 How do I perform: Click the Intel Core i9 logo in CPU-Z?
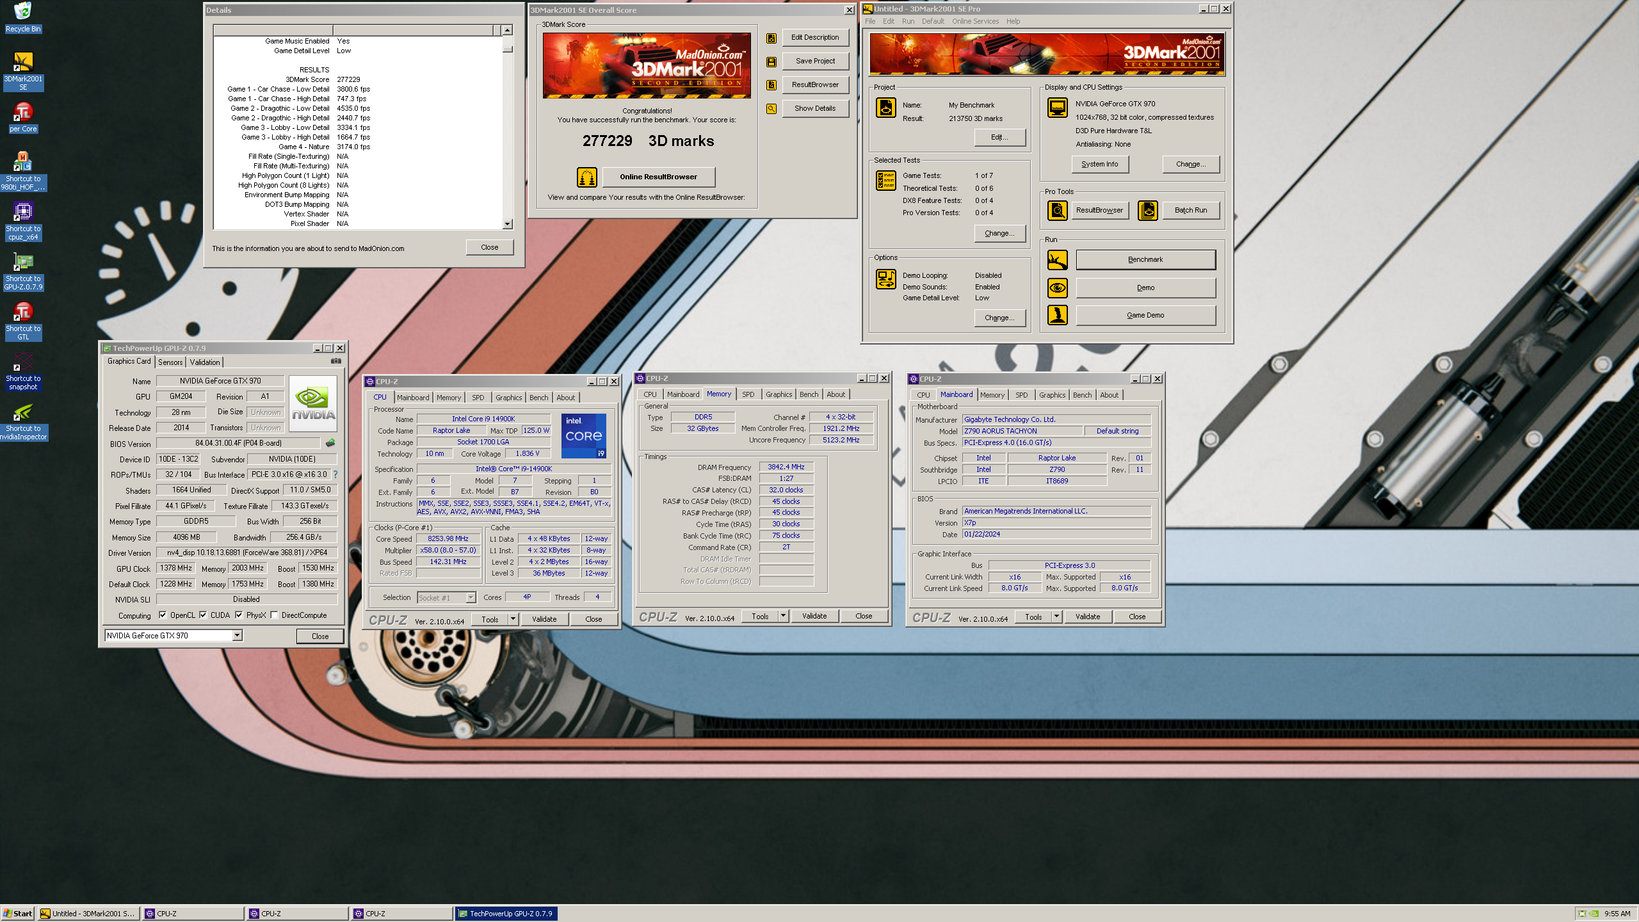pos(584,436)
